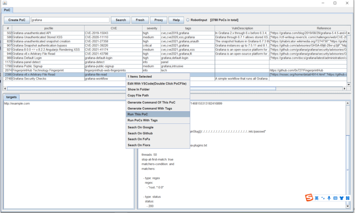This screenshot has height=213, width=355.
Task: Choose Run This PoC from context menu
Action: click(158, 114)
